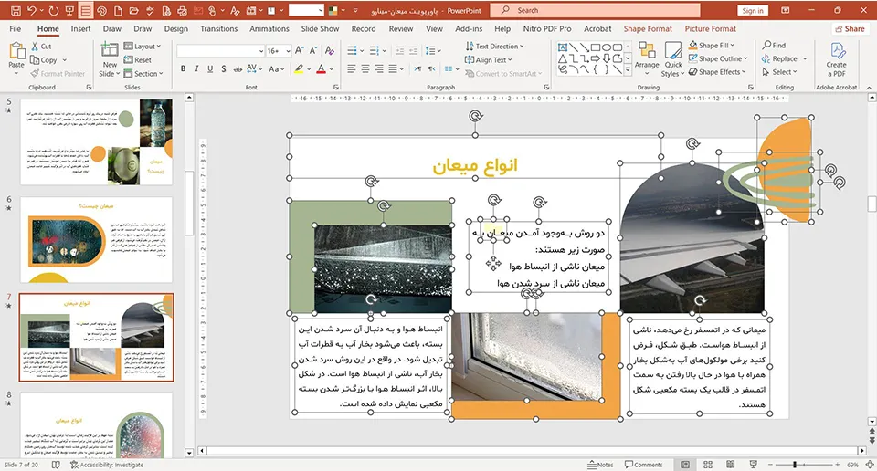Select slide 6 thumbnail

click(x=96, y=240)
